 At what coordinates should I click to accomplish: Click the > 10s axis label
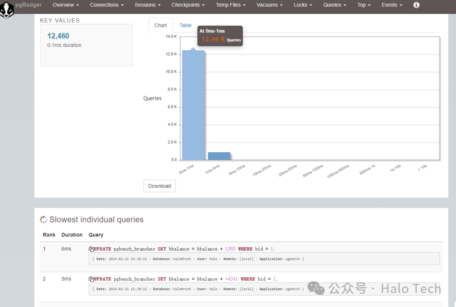click(422, 167)
